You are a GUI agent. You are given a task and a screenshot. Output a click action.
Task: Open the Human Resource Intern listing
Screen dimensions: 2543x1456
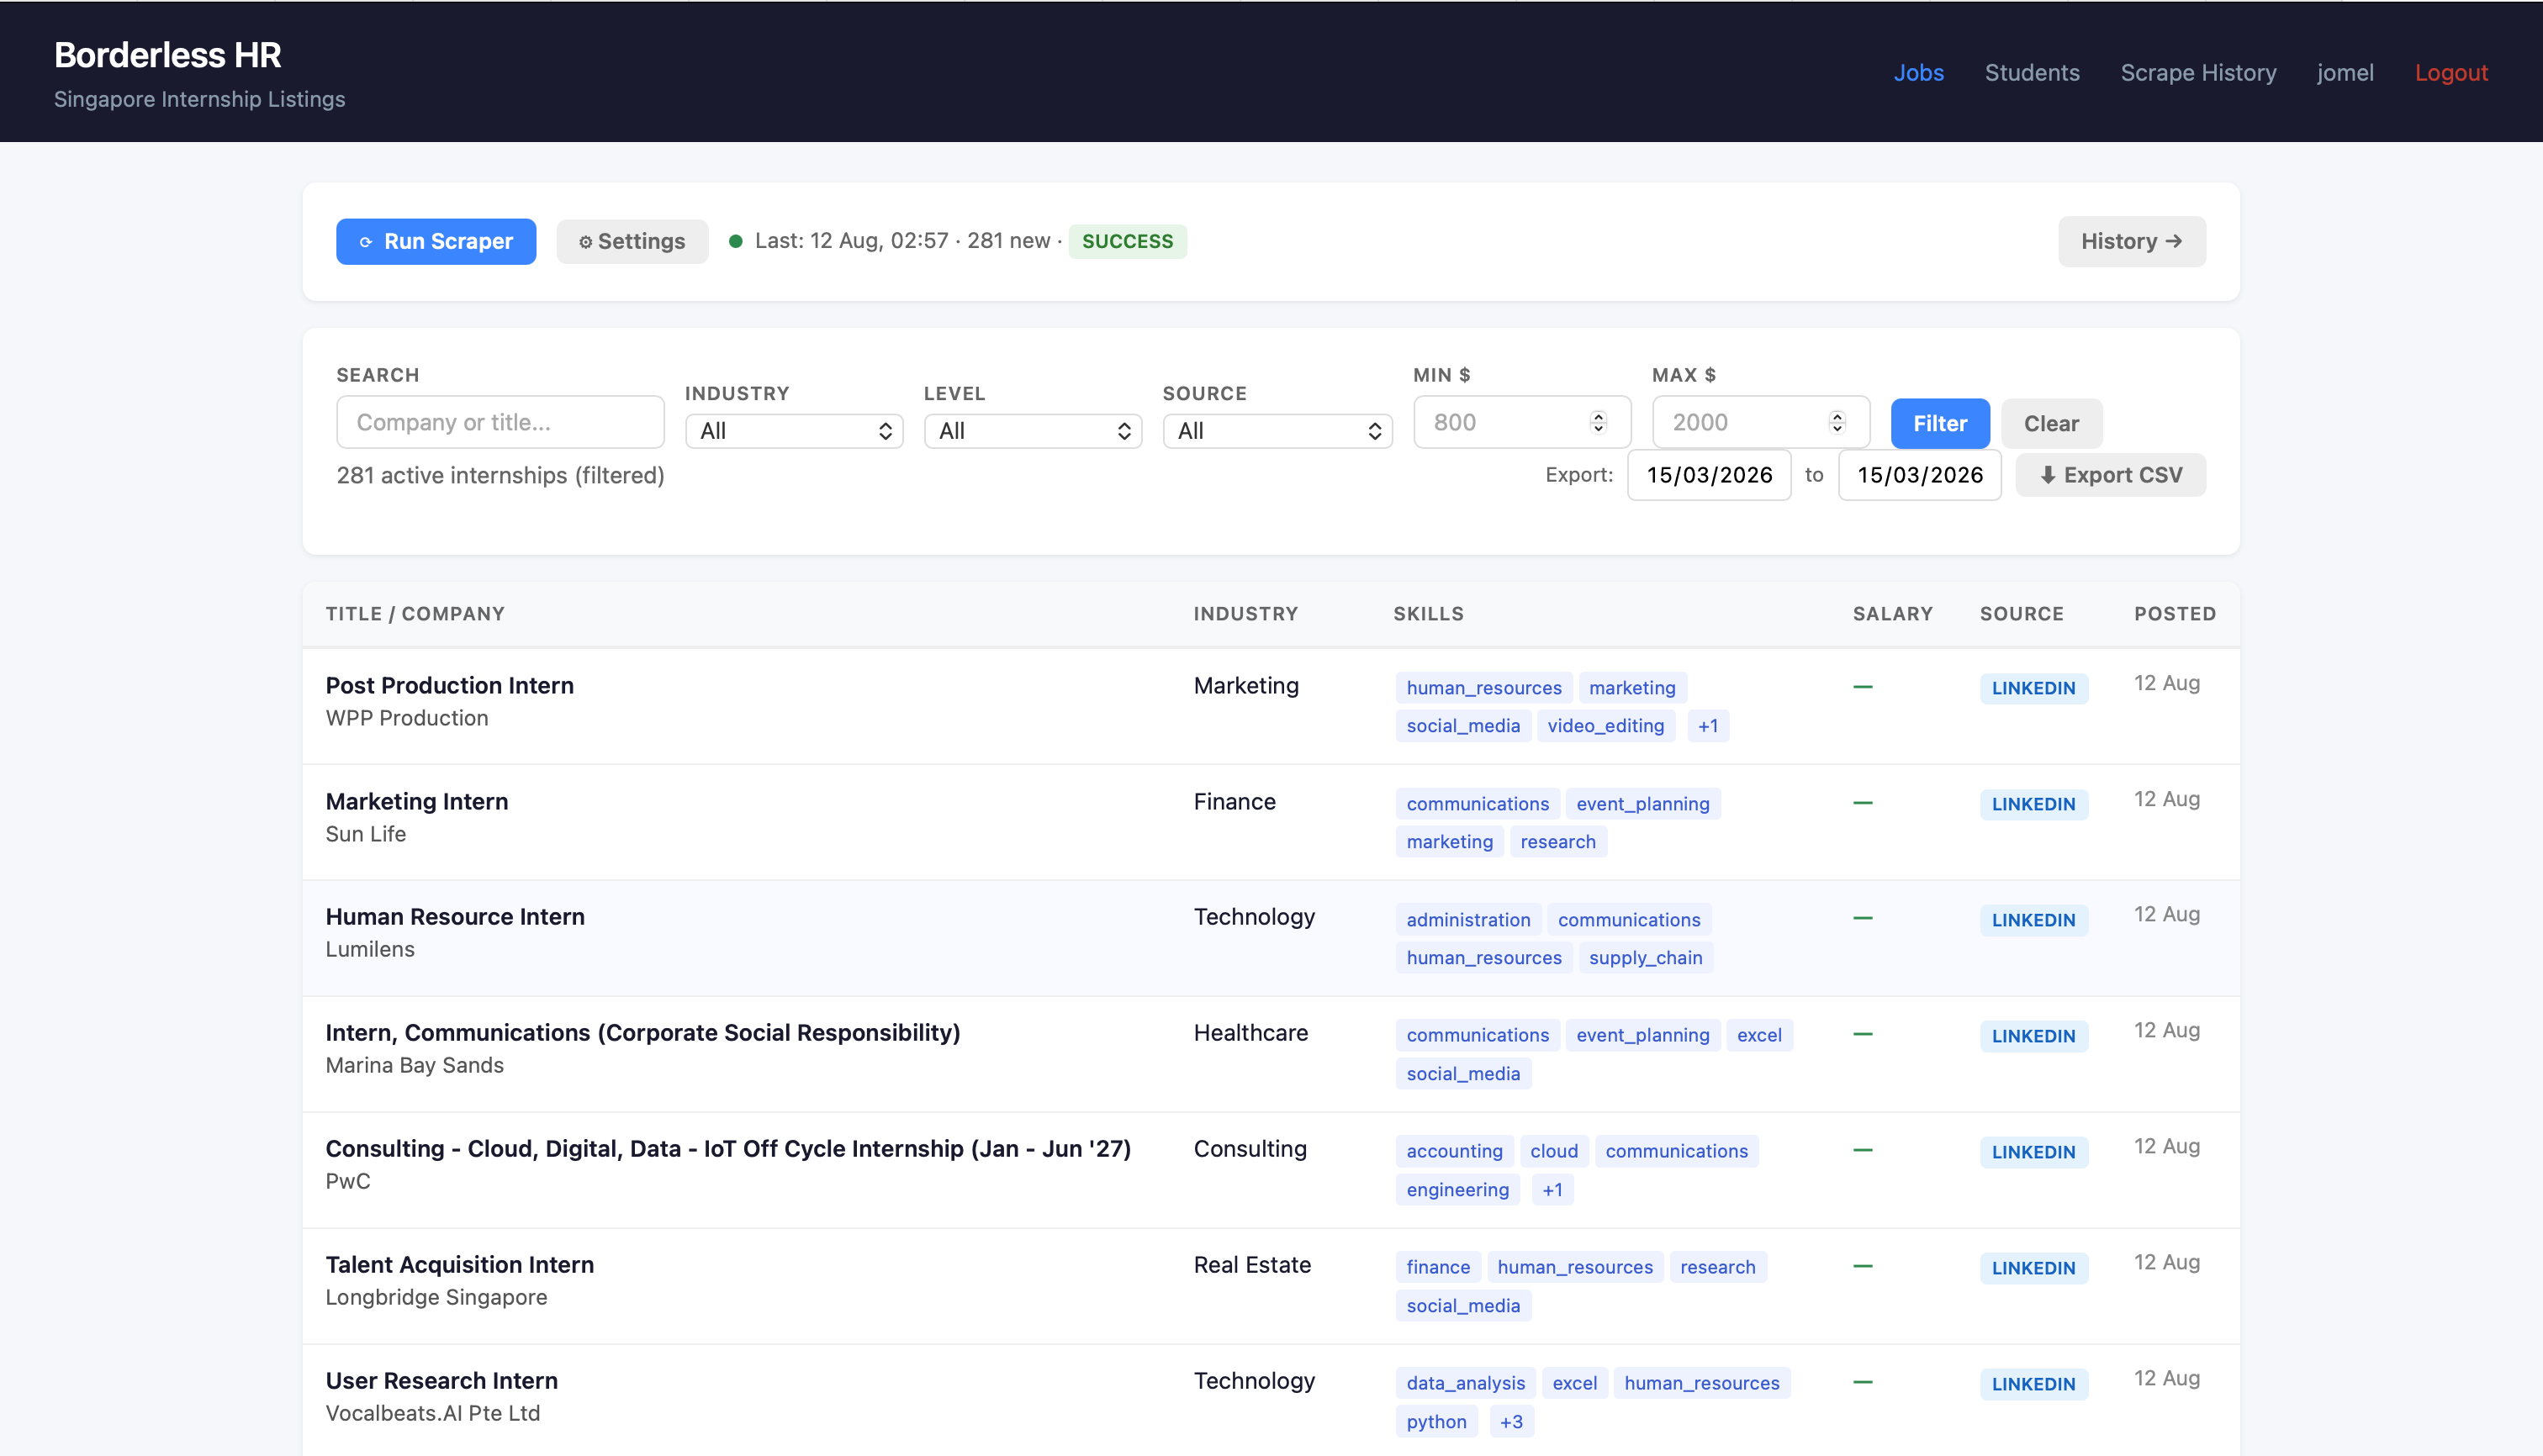[454, 916]
